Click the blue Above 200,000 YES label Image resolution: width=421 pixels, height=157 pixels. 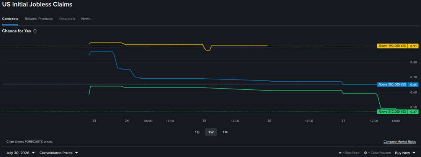pyautogui.click(x=392, y=84)
